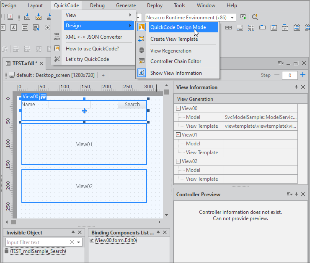This screenshot has height=263, width=310.
Task: Collapse the View00 tree node
Action: point(178,108)
